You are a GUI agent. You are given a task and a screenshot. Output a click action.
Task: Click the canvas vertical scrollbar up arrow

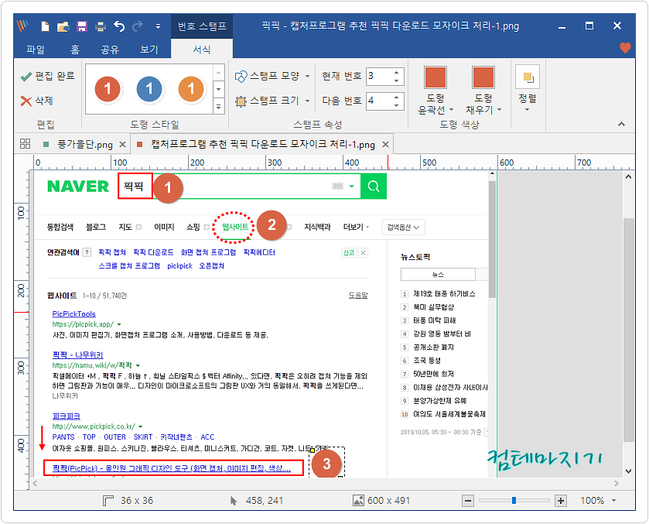click(x=628, y=177)
